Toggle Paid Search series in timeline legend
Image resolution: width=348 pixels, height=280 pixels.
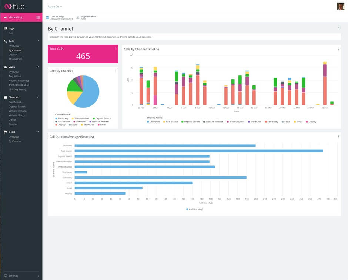point(170,122)
